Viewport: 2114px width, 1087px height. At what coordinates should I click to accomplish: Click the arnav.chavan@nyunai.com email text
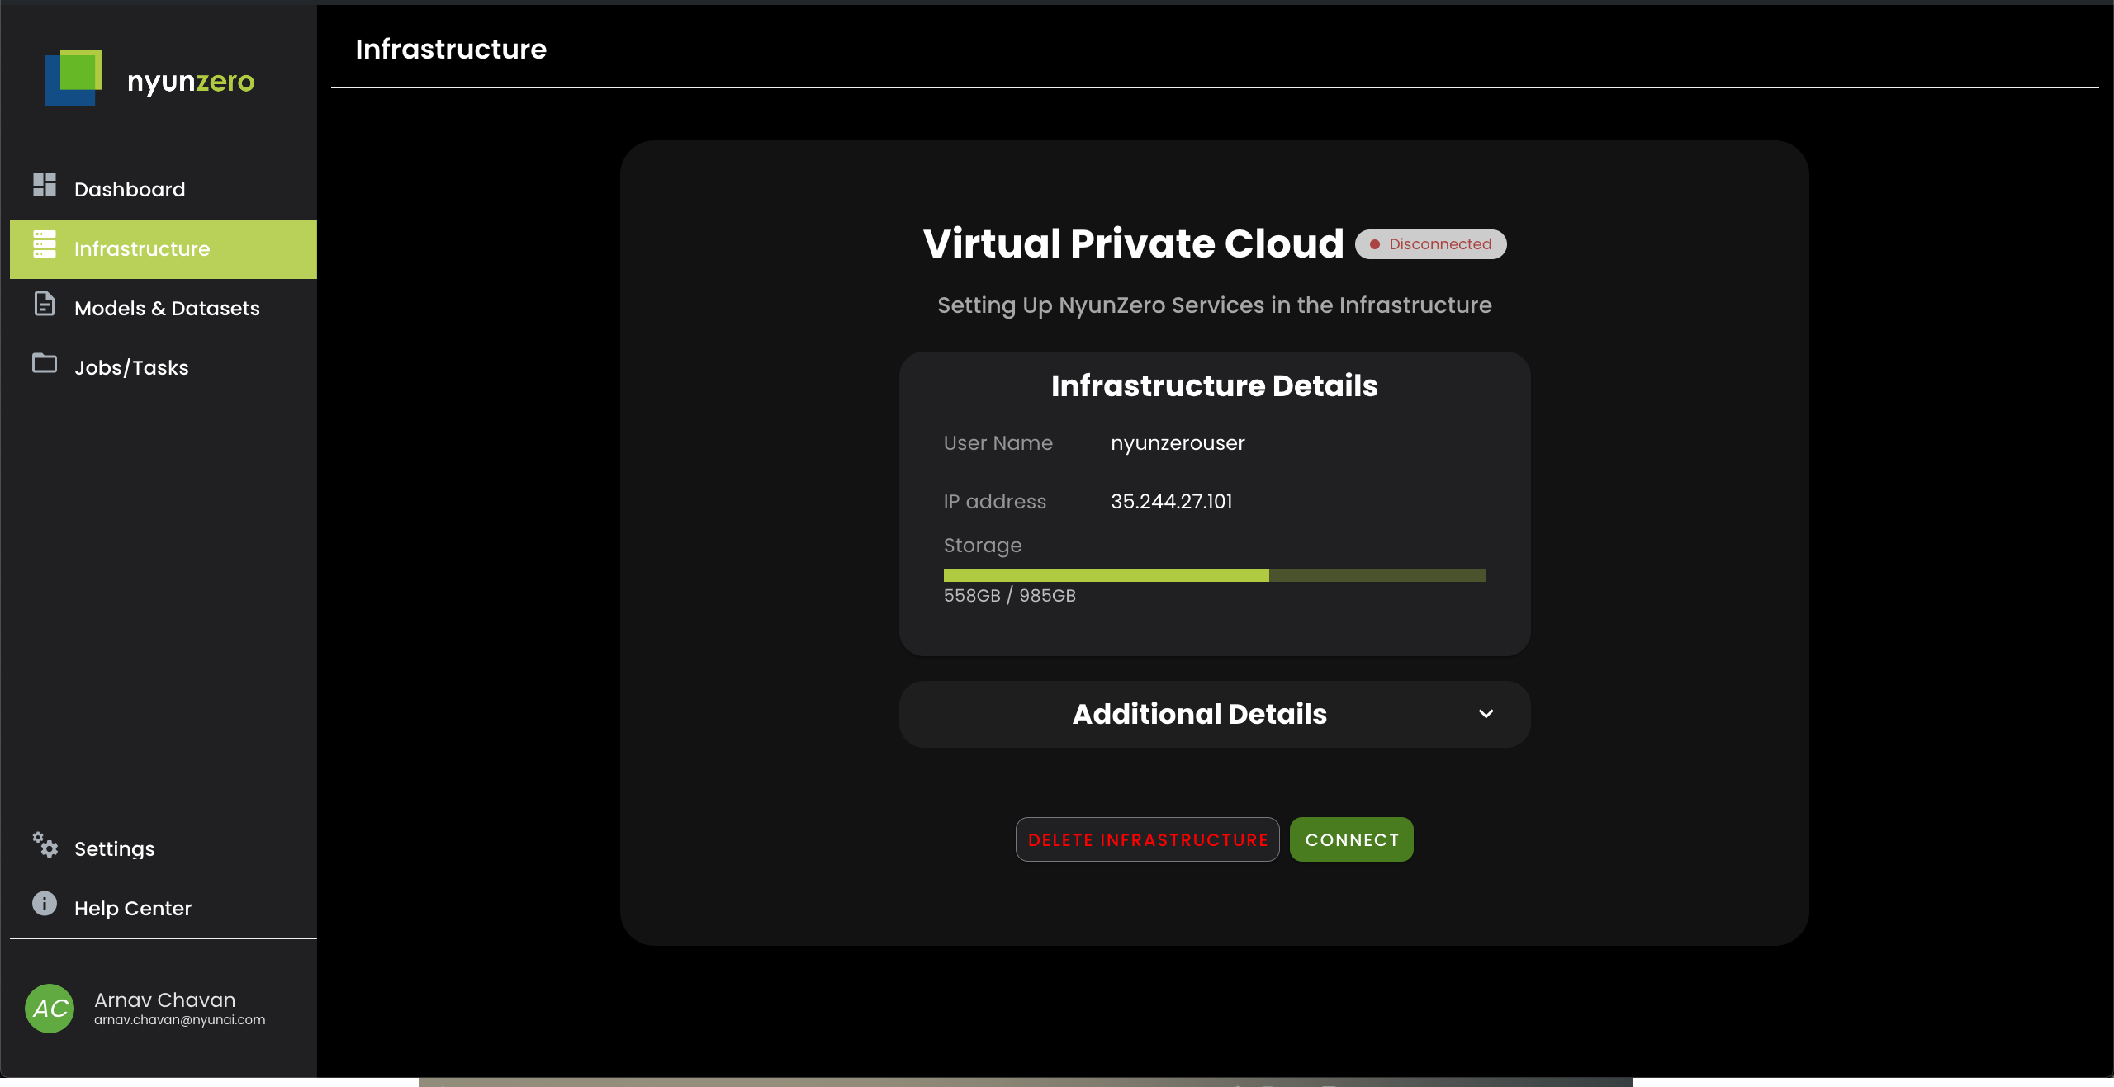[180, 1020]
